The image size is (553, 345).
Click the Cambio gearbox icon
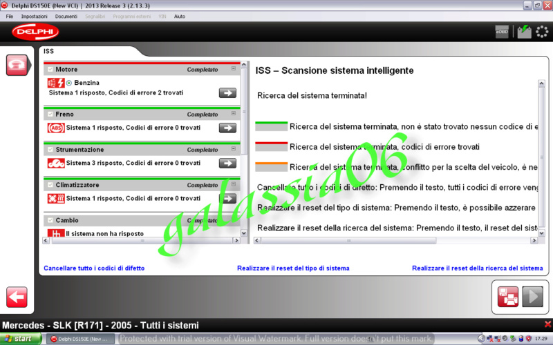[x=56, y=233]
